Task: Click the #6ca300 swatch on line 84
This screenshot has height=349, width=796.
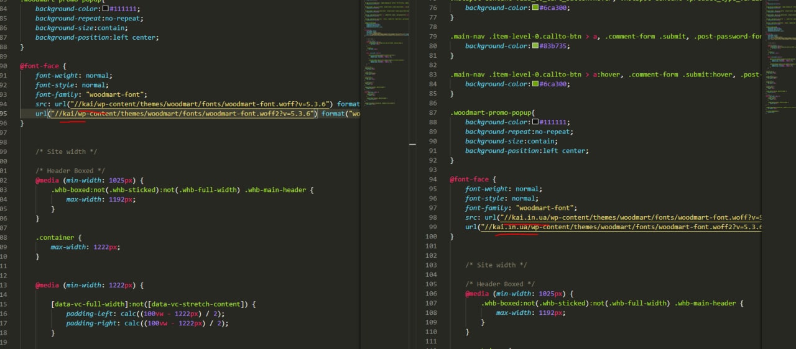Action: pos(535,84)
